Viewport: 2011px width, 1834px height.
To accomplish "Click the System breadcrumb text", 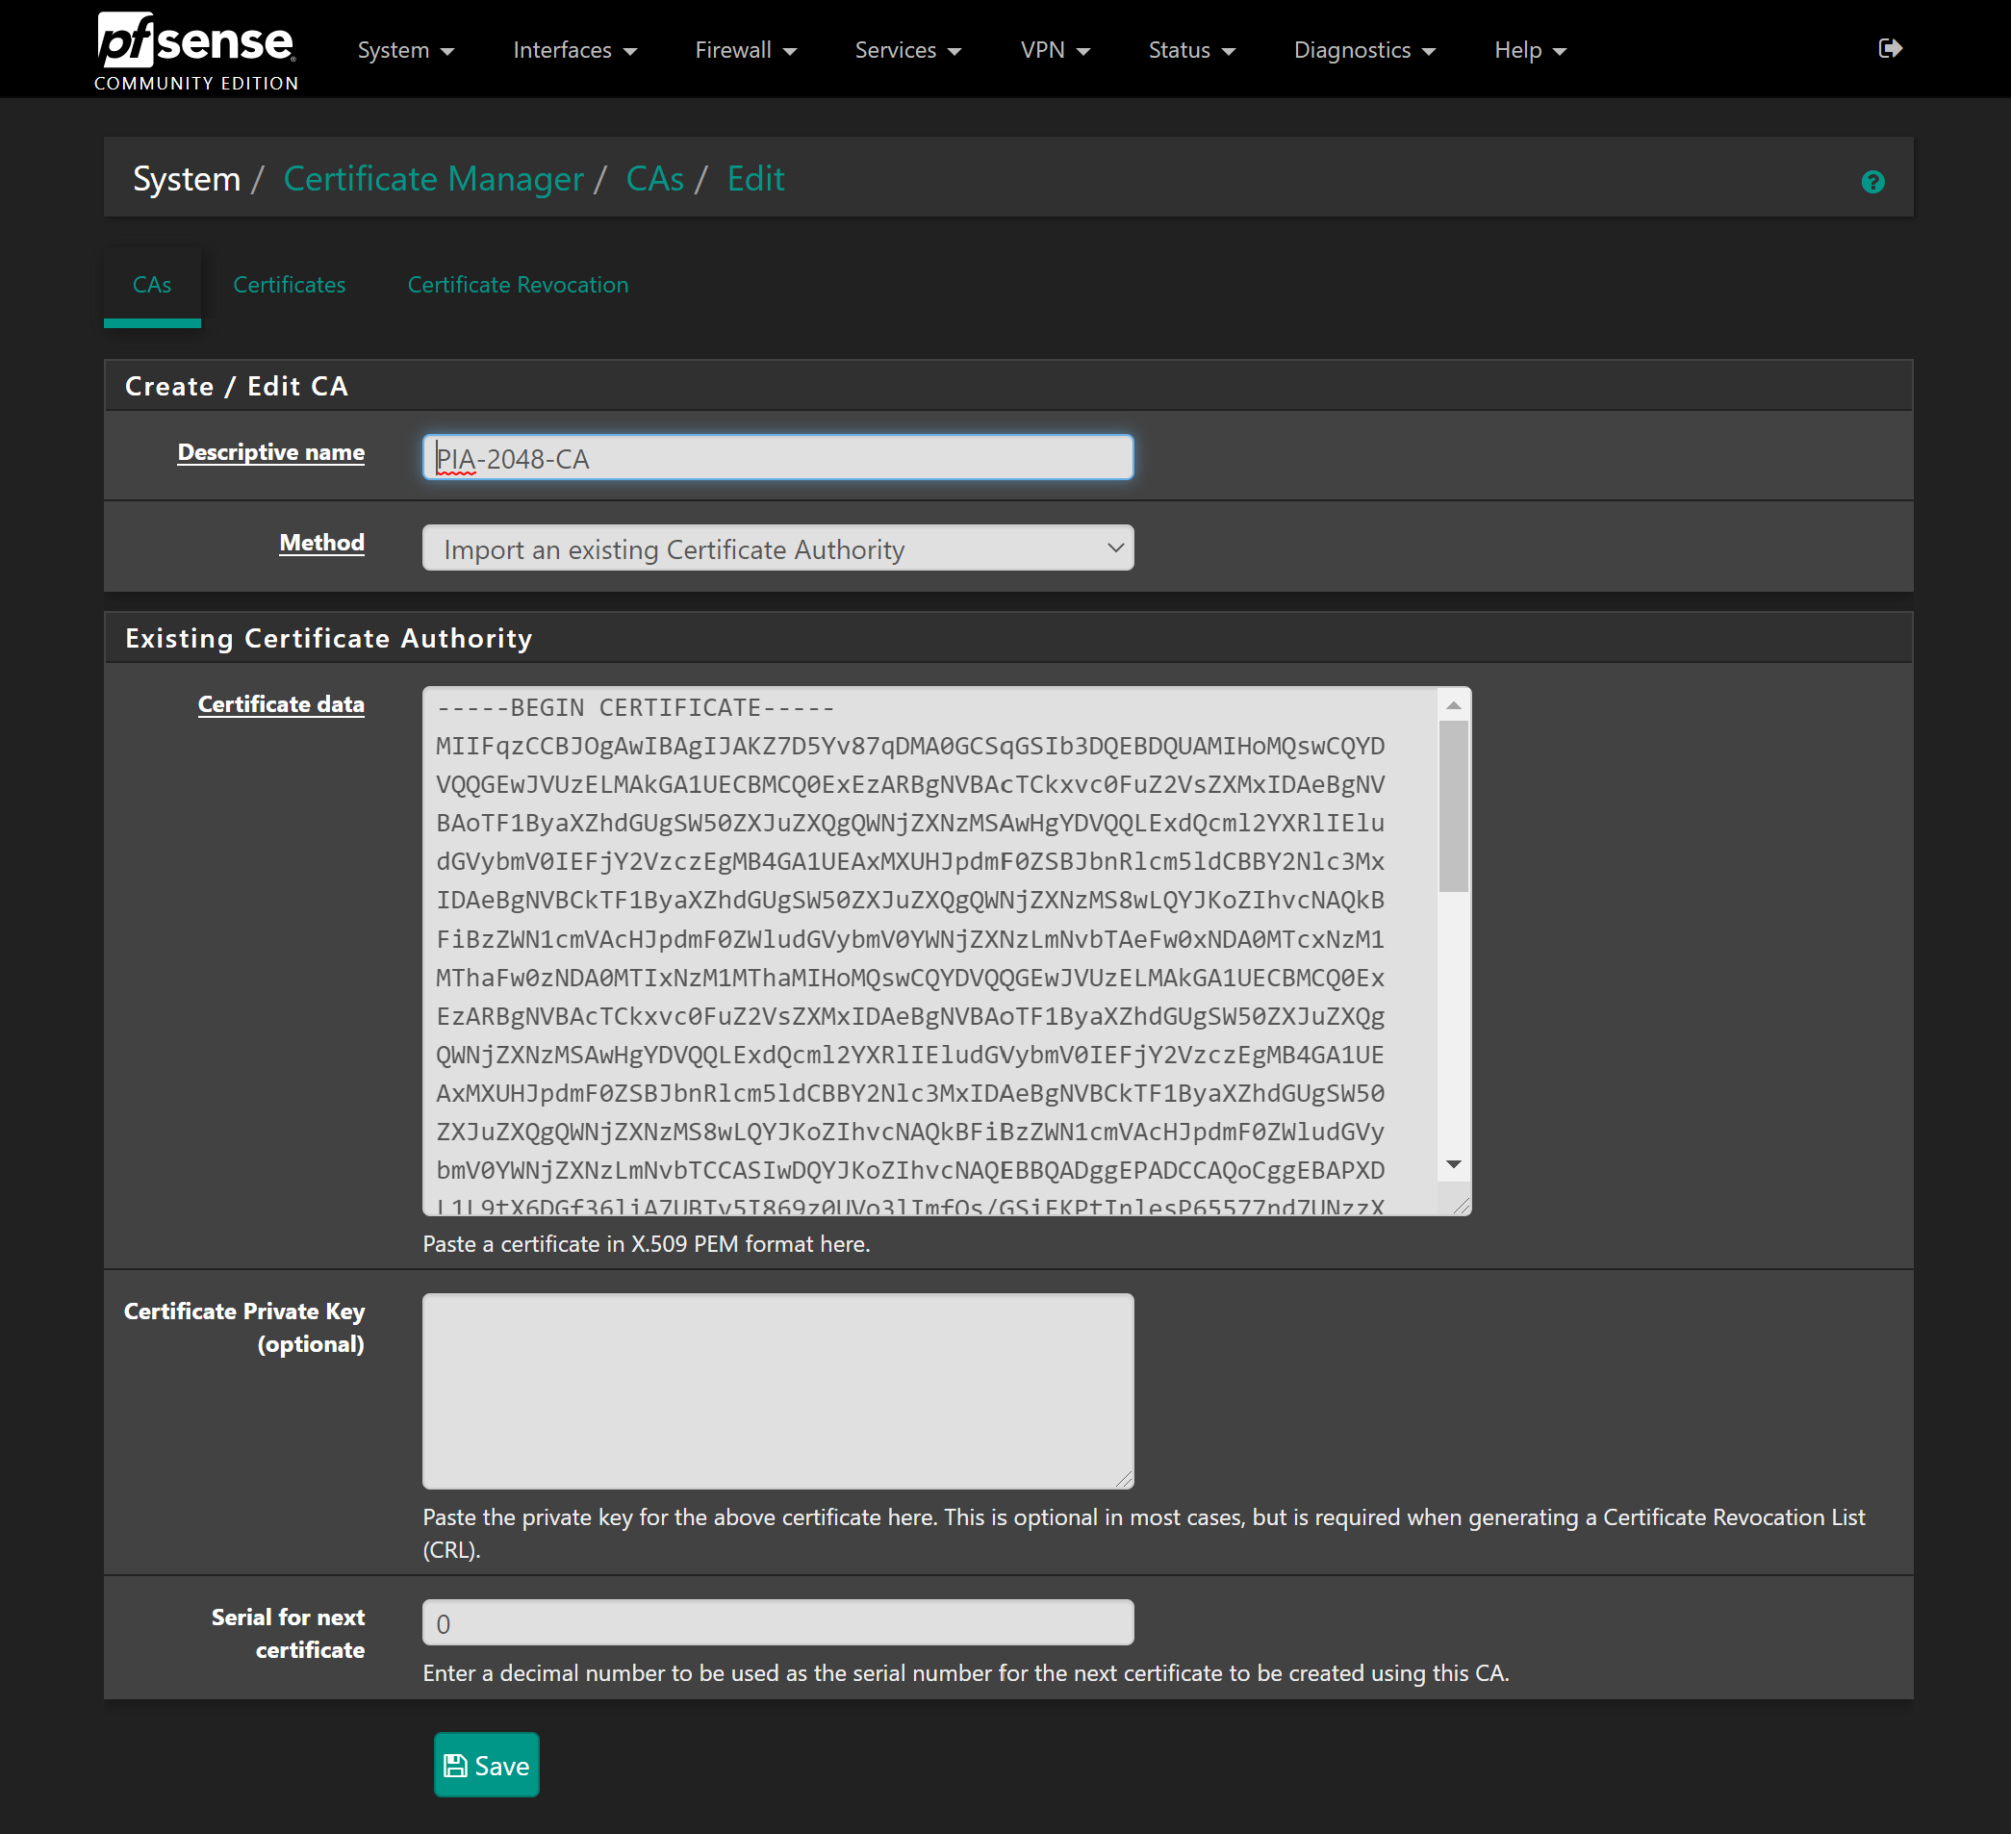I will [x=187, y=179].
